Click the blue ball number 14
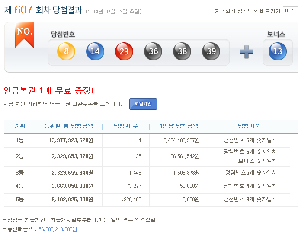This screenshot has height=238, width=298. (95, 51)
